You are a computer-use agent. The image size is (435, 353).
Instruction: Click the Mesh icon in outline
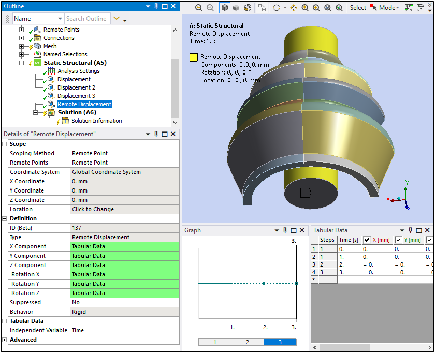tap(37, 46)
